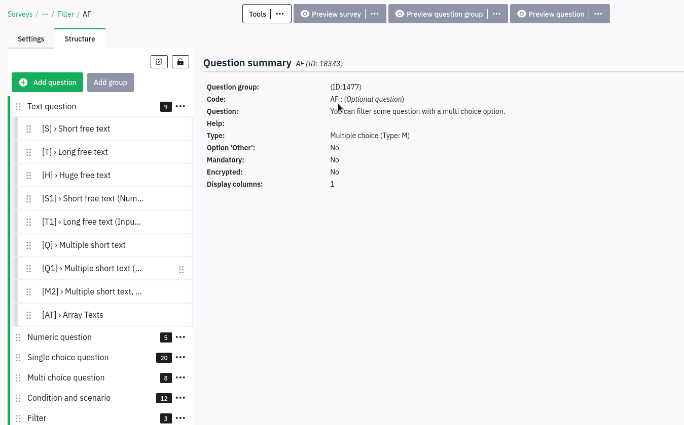The width and height of the screenshot is (684, 425).
Task: Click drag handle on right of Q1 row
Action: point(181,270)
